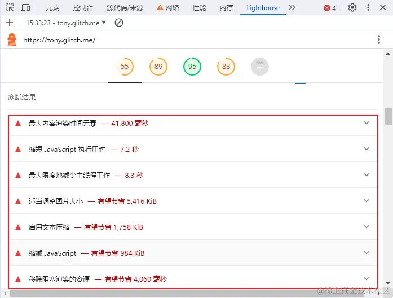Click the 缩短 JavaScript 执行用时 audit title
This screenshot has height=298, width=393.
click(x=67, y=150)
